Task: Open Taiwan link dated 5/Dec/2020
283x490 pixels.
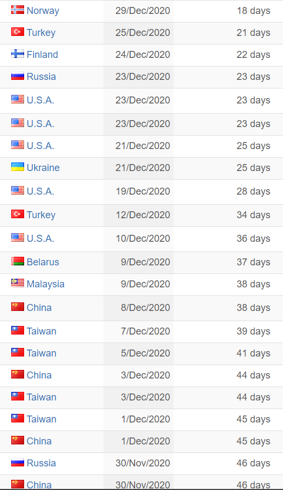Action: point(42,353)
